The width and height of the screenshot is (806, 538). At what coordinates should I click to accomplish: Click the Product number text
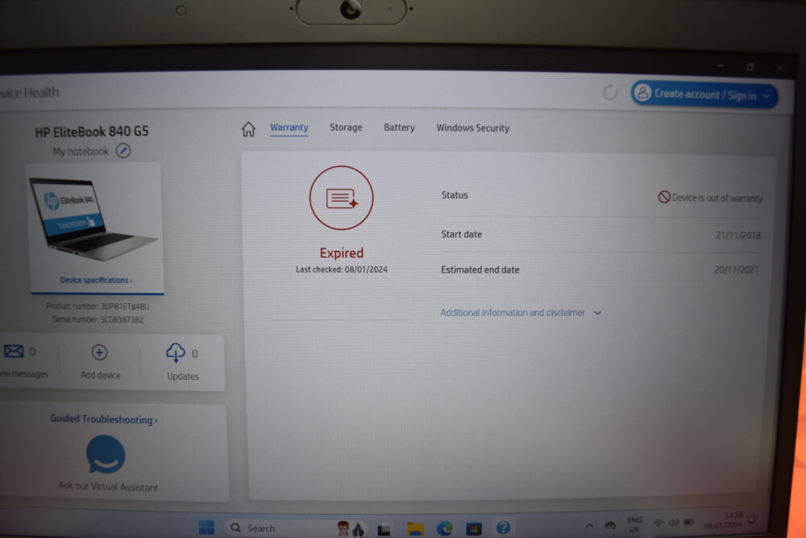click(98, 307)
